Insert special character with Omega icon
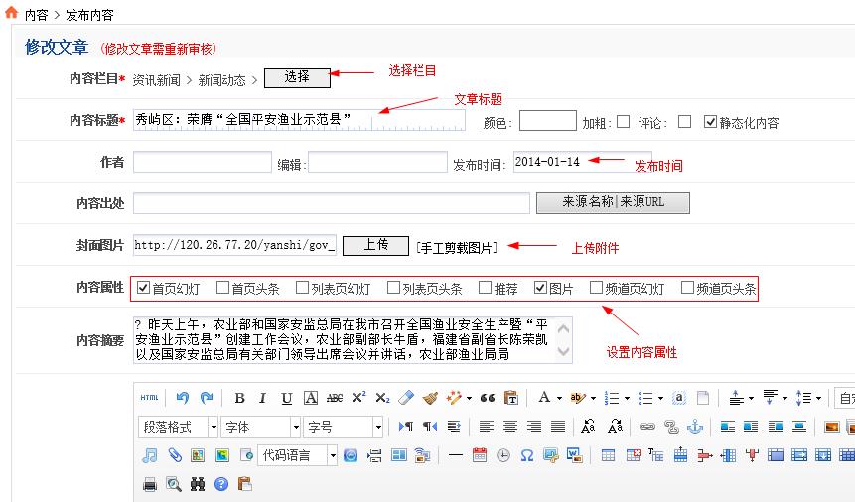The height and width of the screenshot is (502, 855). click(x=526, y=455)
